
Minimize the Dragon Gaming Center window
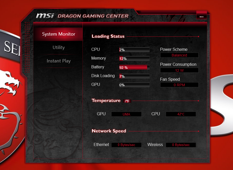(x=201, y=15)
